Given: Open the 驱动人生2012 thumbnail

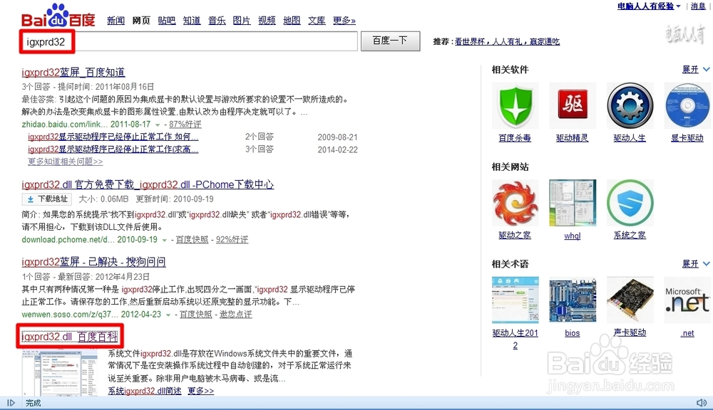Looking at the screenshot, I should pos(515,300).
